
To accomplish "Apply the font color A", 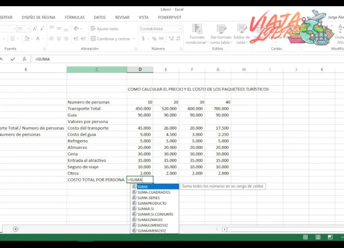I will point(38,39).
